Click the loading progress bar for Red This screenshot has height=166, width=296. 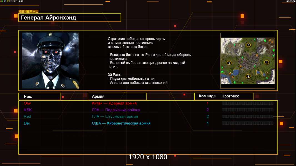(248, 116)
